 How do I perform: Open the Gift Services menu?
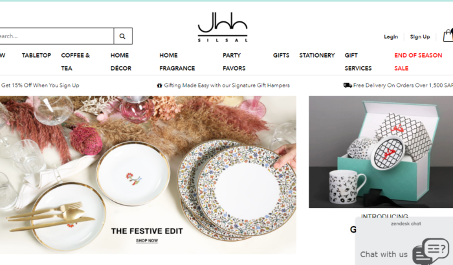[358, 62]
